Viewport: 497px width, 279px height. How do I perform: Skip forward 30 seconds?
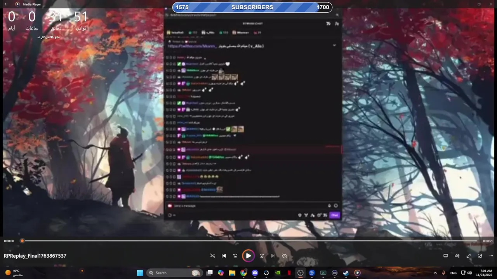coord(261,256)
